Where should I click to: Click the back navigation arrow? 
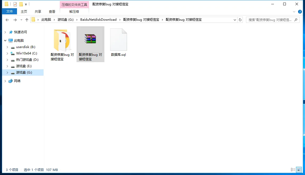[x=7, y=20]
